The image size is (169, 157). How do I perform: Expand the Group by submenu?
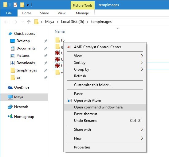click(x=105, y=69)
